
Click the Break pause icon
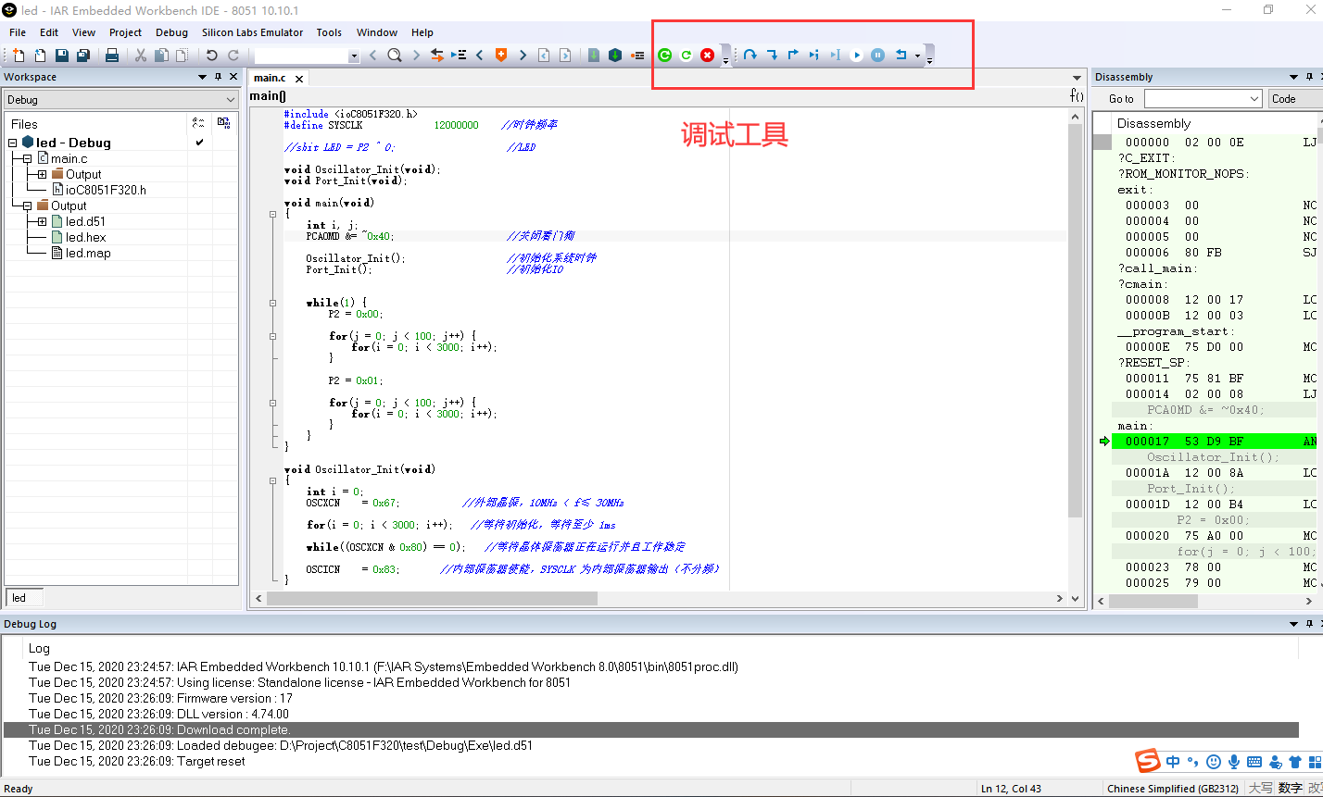coord(877,56)
